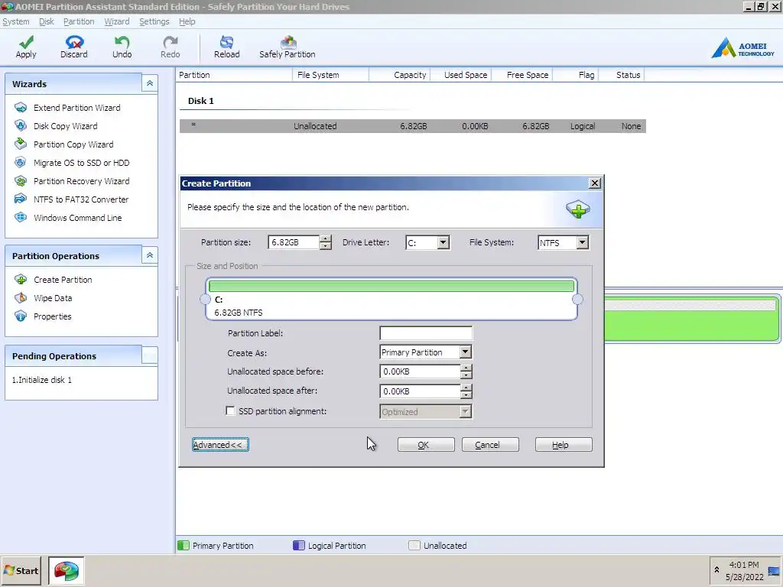Click the Undo arrow icon

tap(122, 43)
